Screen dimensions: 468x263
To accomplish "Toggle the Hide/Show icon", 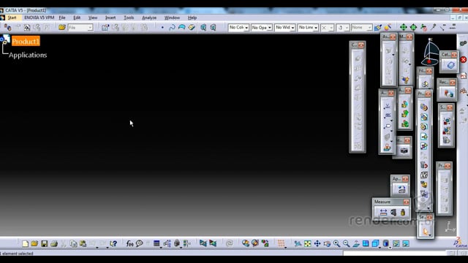I will (396, 243).
